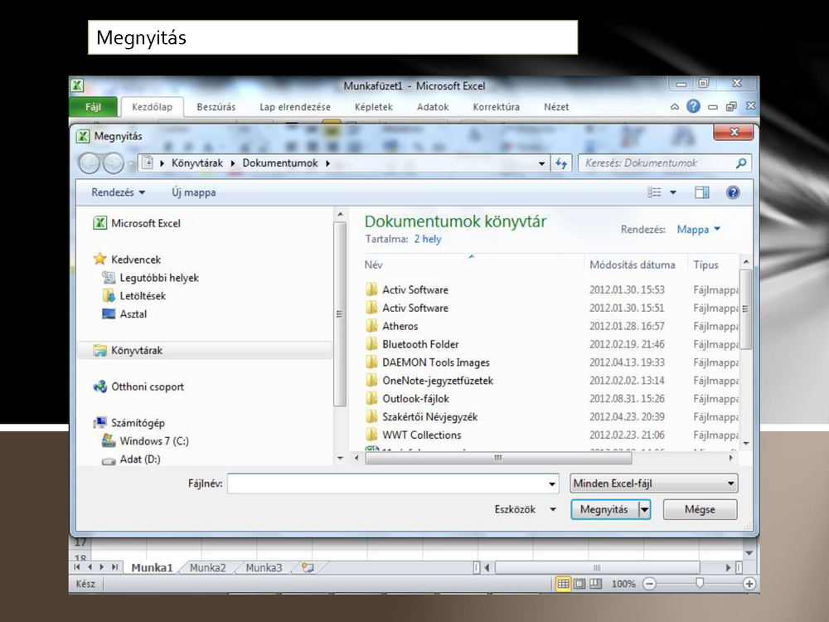Open the dialog help icon
Image resolution: width=829 pixels, height=622 pixels.
click(733, 192)
